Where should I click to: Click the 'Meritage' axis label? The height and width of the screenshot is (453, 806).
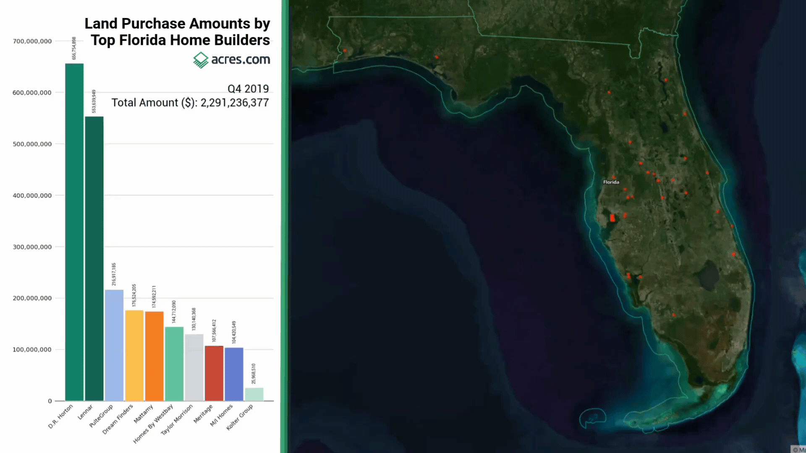[x=203, y=414]
